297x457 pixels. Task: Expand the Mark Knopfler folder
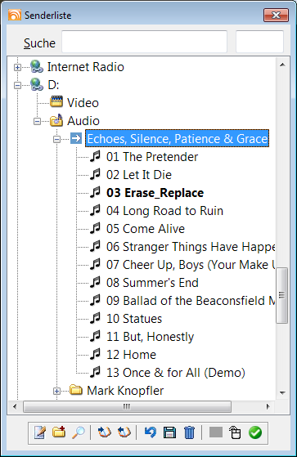click(57, 391)
